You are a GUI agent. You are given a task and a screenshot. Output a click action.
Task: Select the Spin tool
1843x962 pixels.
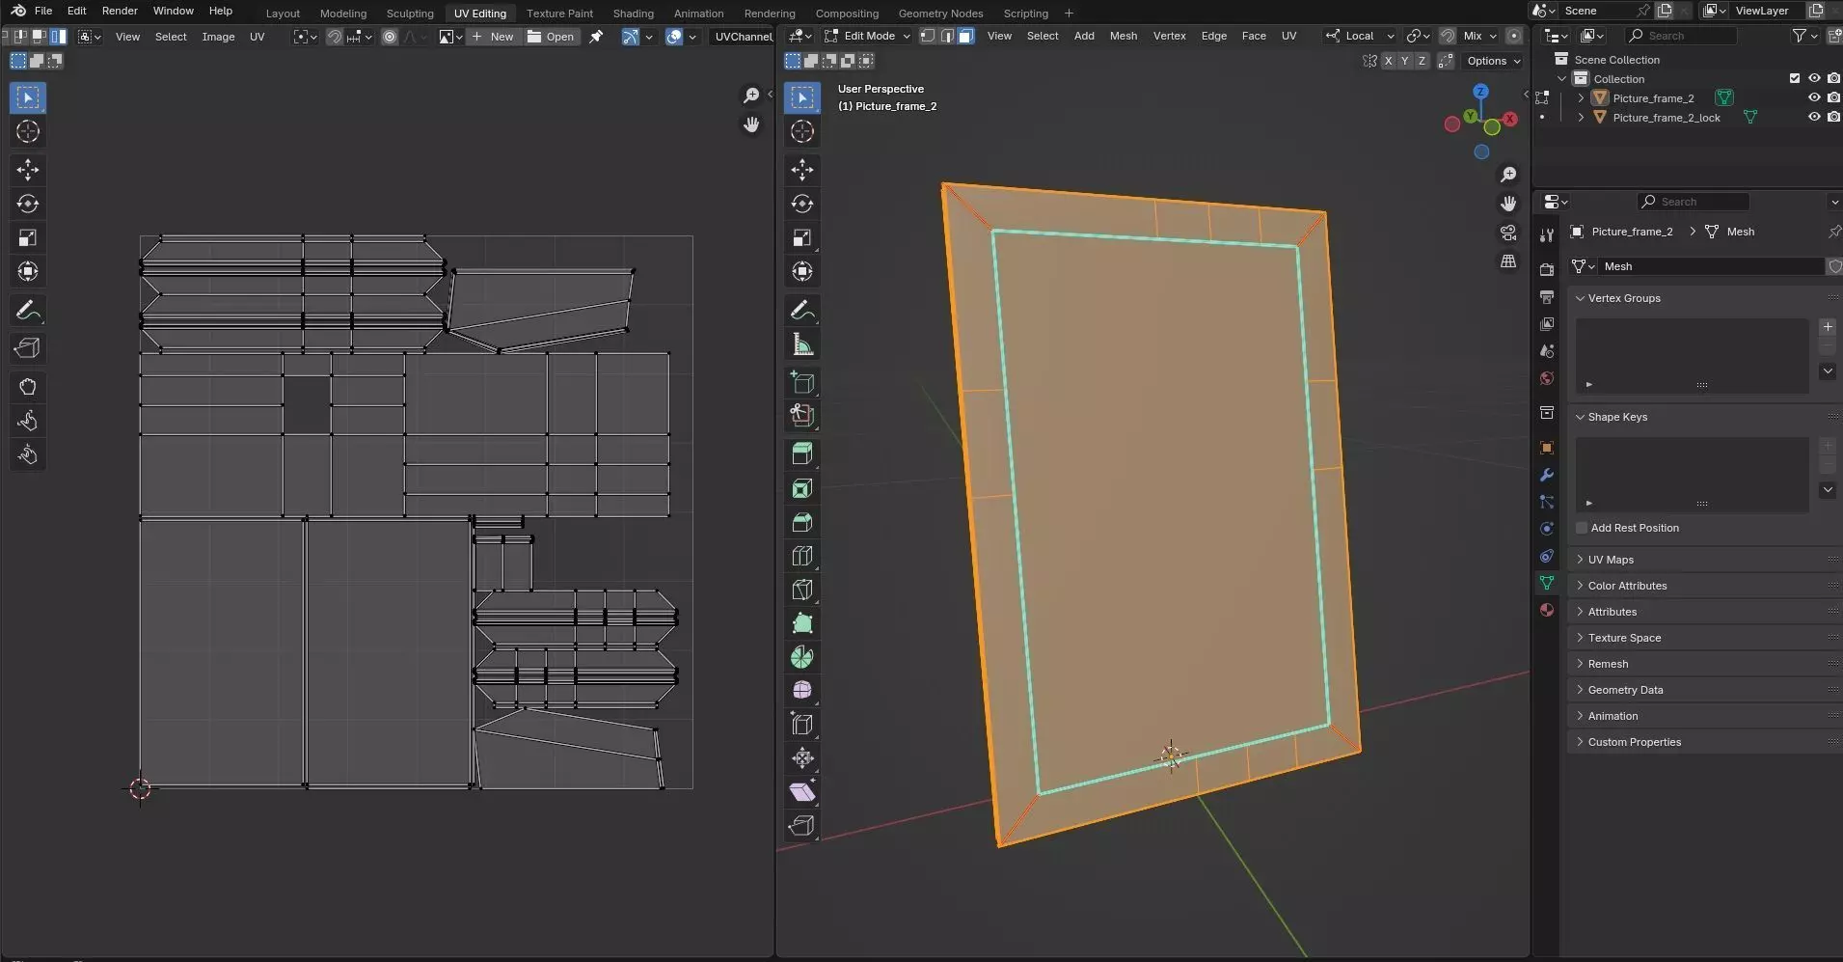pos(802,657)
